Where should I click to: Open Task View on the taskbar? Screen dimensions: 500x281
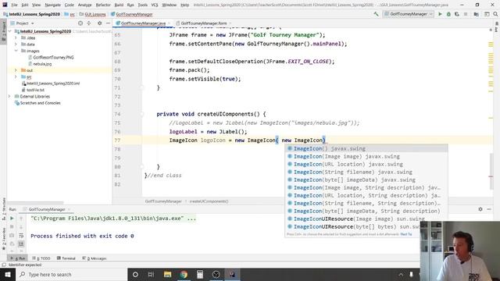[x=151, y=274]
